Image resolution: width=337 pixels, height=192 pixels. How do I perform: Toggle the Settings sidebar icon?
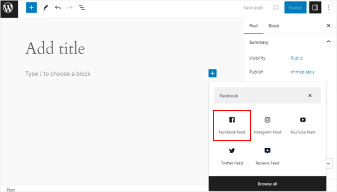click(315, 7)
